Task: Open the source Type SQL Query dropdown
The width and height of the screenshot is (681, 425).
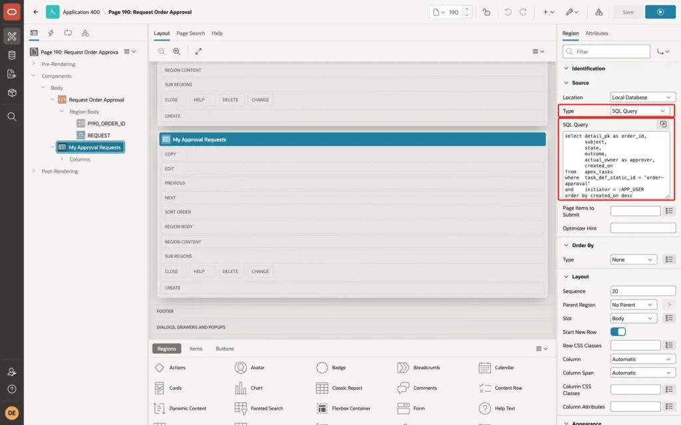Action: tap(638, 111)
